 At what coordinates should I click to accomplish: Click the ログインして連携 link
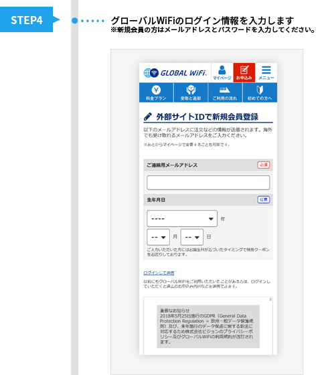click(159, 273)
